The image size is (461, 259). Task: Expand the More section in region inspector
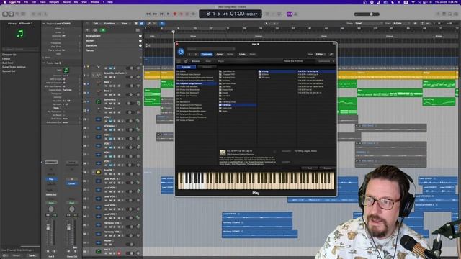click(x=44, y=58)
